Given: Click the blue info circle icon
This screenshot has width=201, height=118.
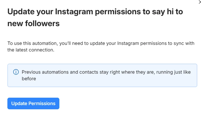Looking at the screenshot, I should [16, 72].
